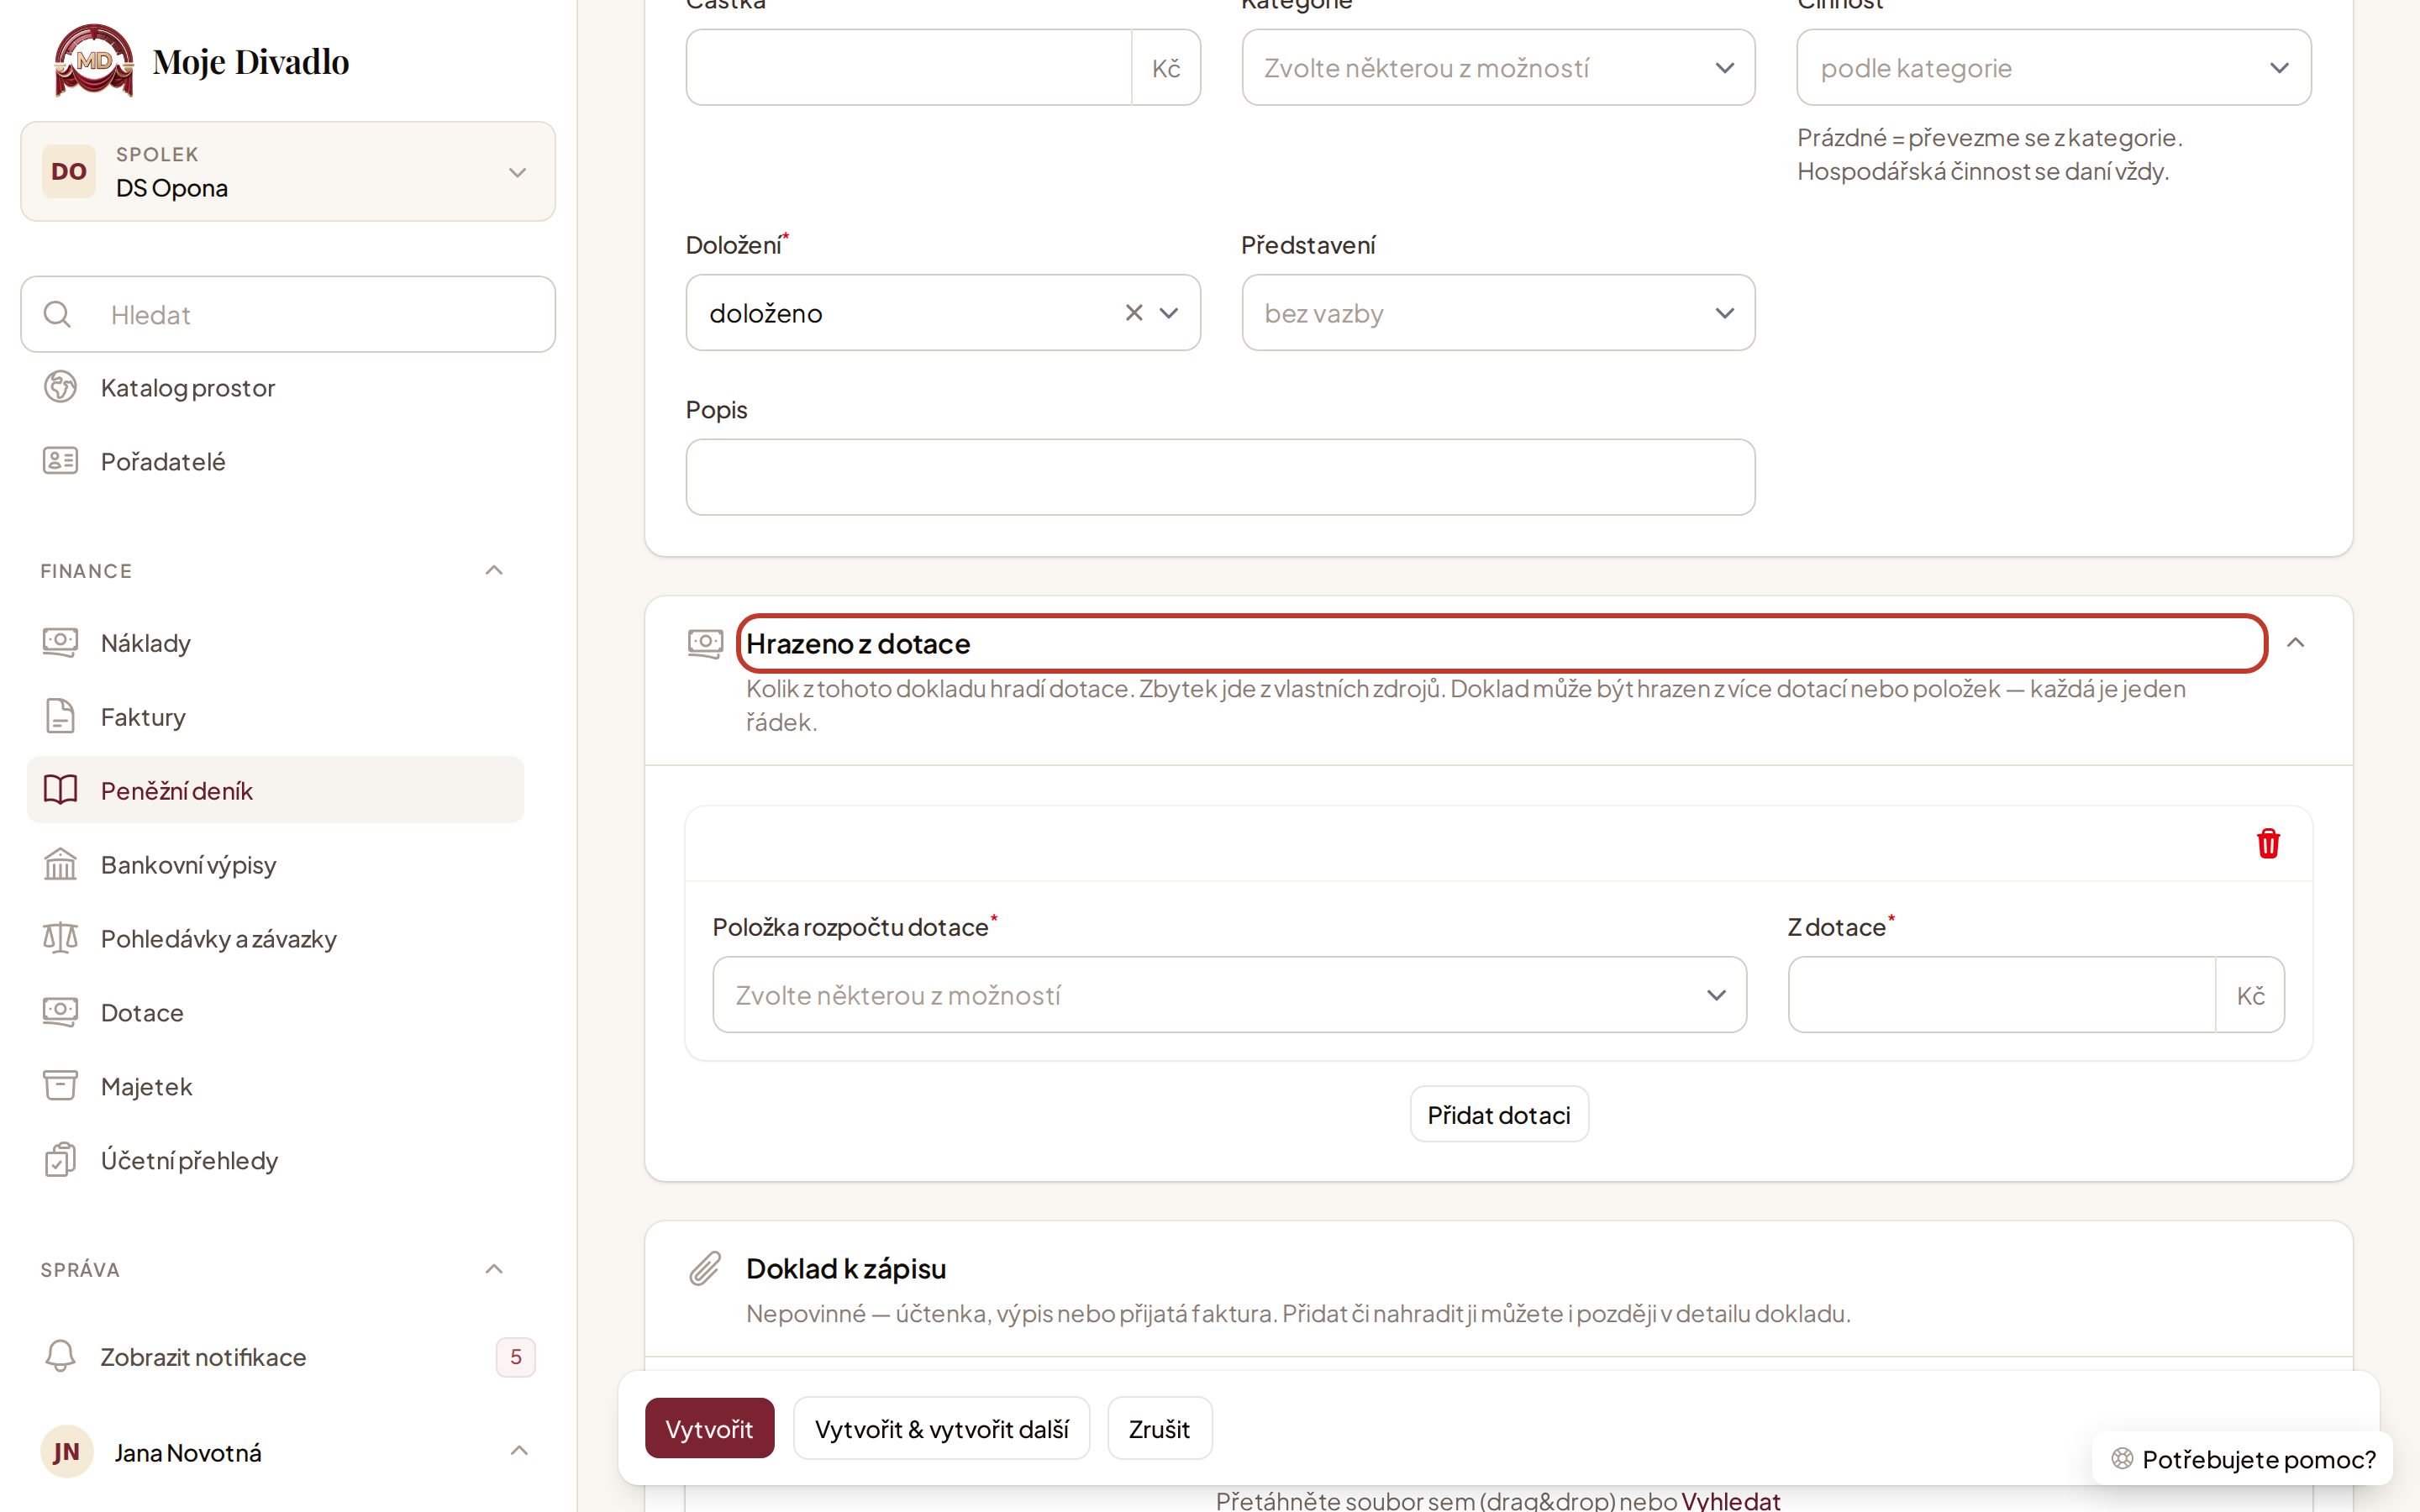Focus the Hledat search field
The height and width of the screenshot is (1512, 2420).
coord(288,314)
